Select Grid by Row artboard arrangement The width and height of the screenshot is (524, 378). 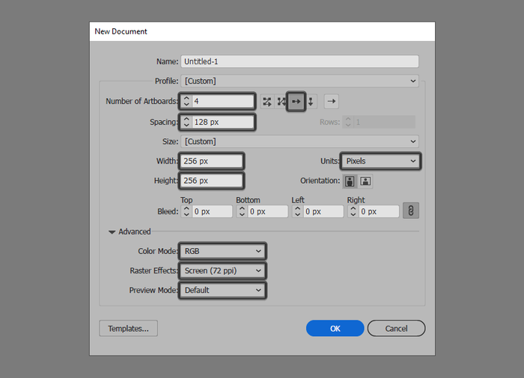[267, 101]
